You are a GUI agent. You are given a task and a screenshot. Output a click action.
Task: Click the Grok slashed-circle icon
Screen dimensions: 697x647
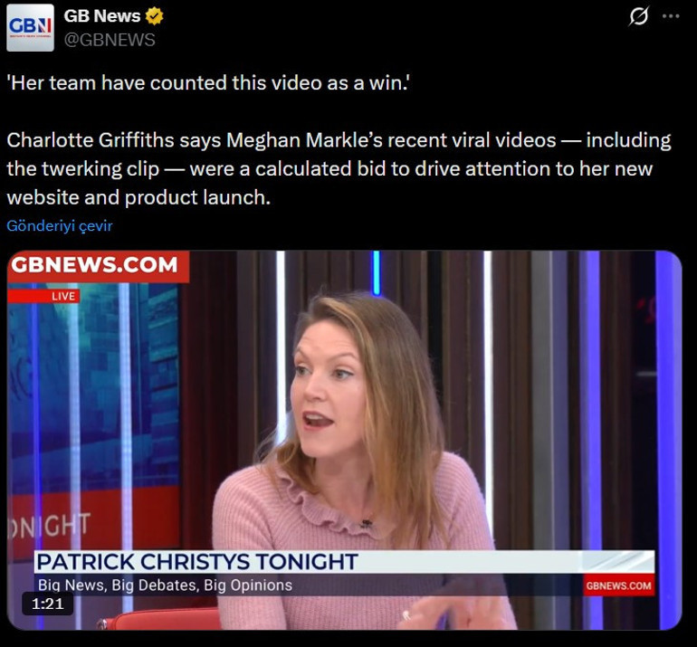[x=638, y=16]
